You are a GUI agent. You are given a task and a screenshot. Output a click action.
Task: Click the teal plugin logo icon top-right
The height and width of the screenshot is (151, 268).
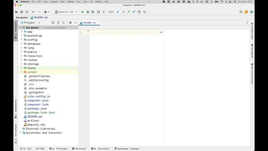point(251,12)
